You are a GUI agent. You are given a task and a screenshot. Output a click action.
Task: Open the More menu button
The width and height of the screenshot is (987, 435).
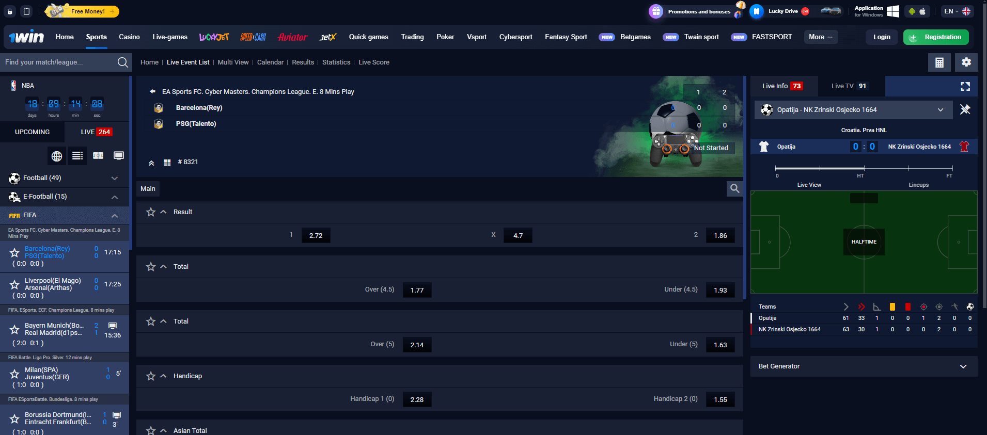[x=821, y=37]
